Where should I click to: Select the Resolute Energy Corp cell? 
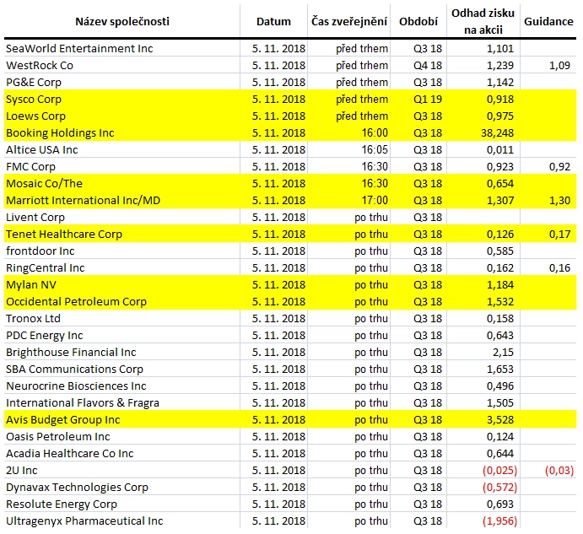122,504
